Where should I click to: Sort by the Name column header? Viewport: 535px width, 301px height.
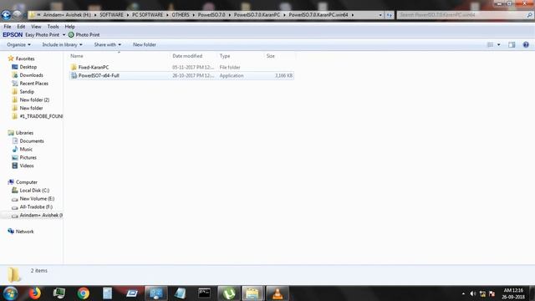[77, 56]
